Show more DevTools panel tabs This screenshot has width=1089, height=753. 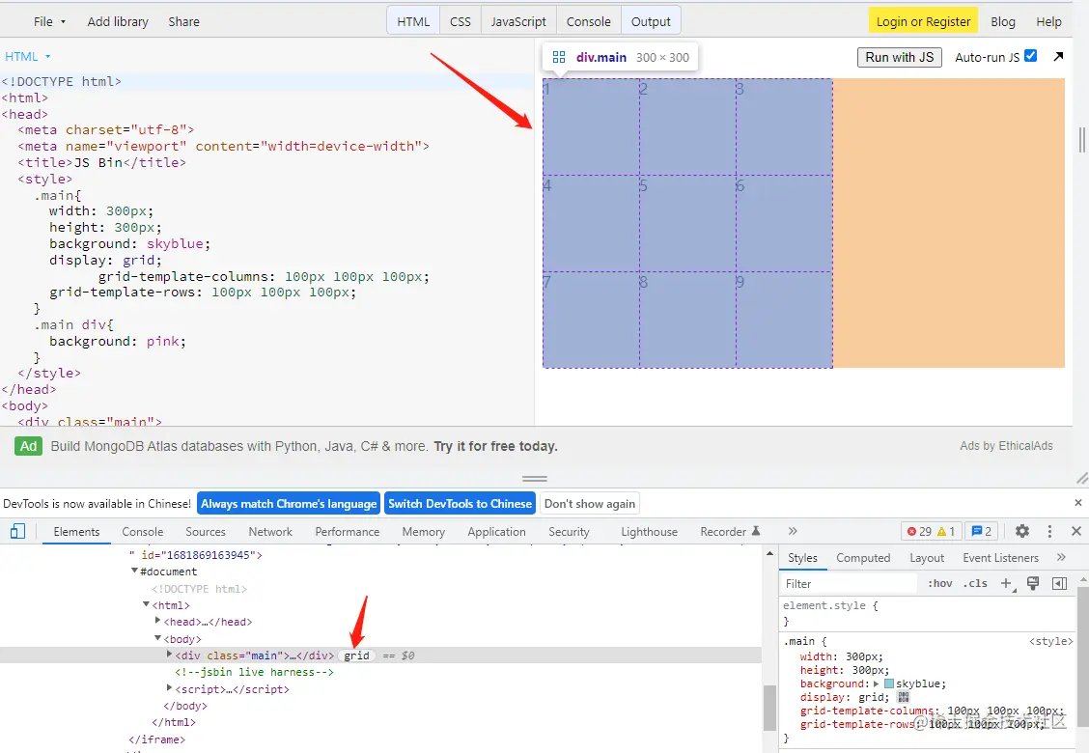click(x=793, y=531)
